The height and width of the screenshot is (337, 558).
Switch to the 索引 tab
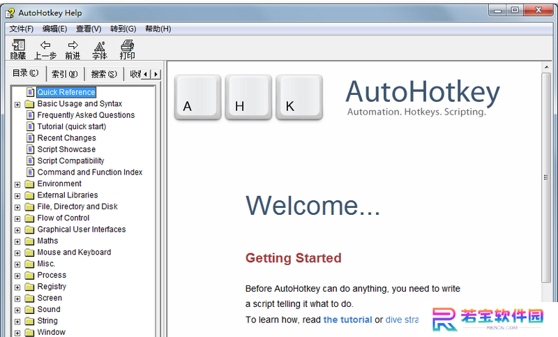(x=64, y=74)
